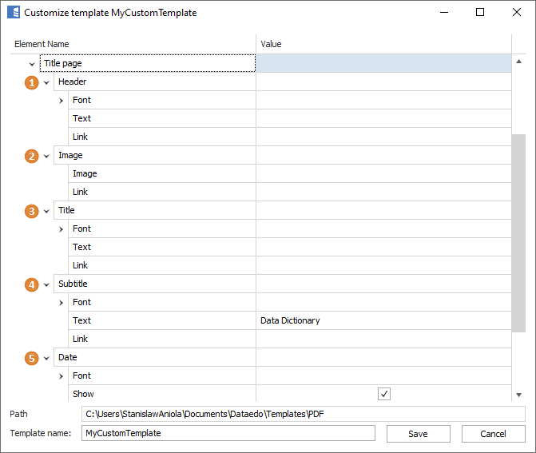Expand the Font row under Title

tap(61, 229)
